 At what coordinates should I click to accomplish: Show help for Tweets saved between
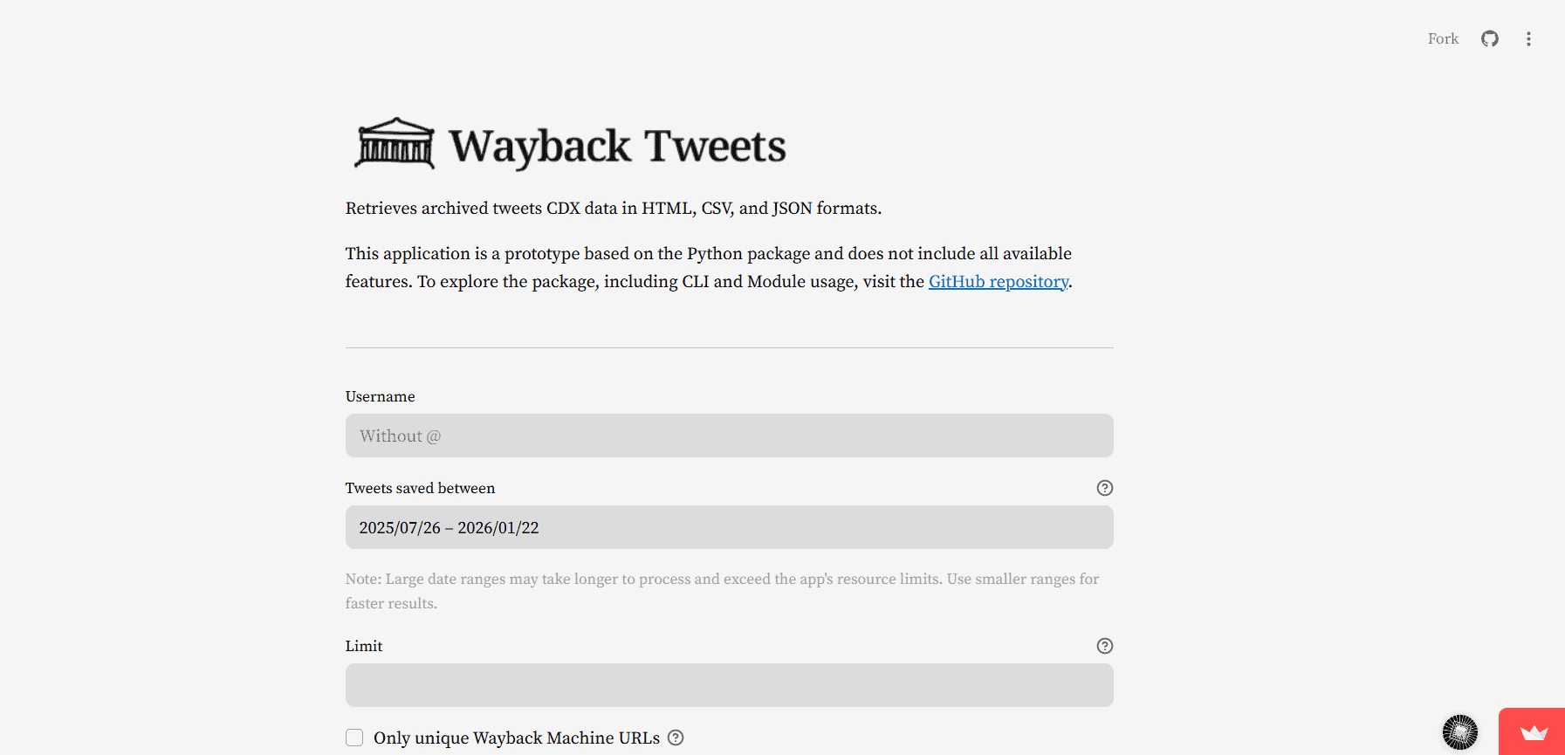pos(1104,488)
